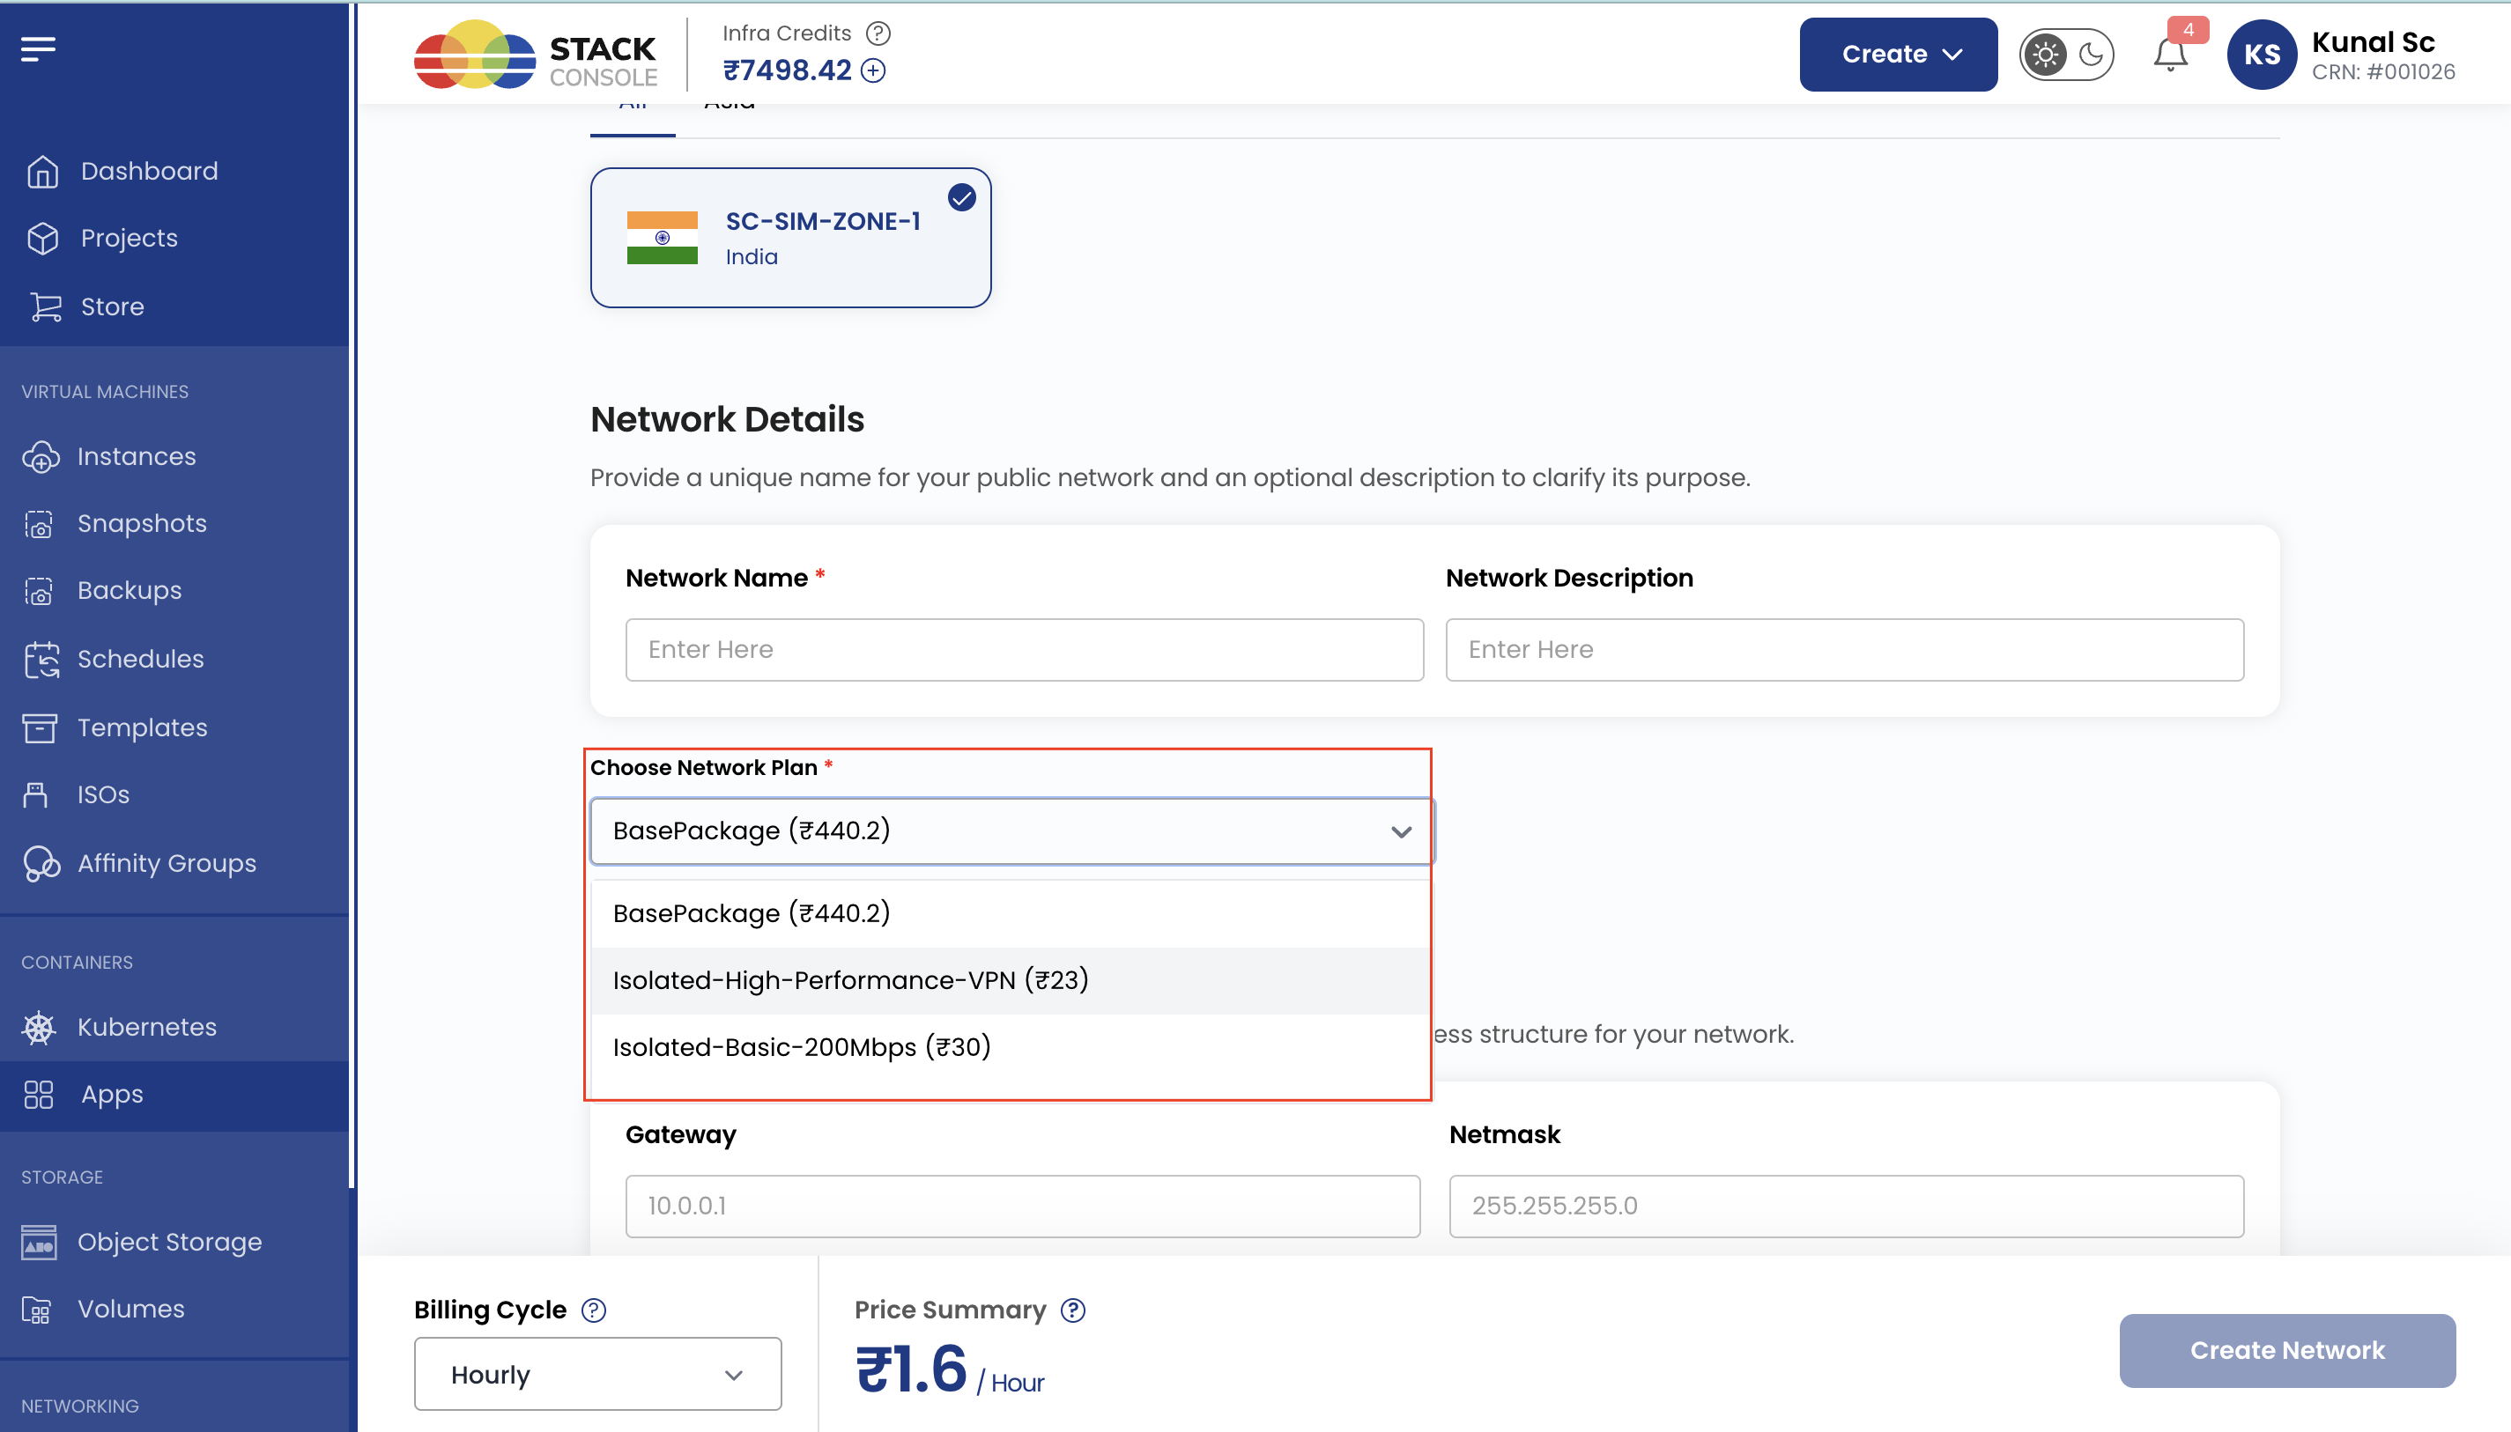Click the Apps grid icon

(x=39, y=1094)
